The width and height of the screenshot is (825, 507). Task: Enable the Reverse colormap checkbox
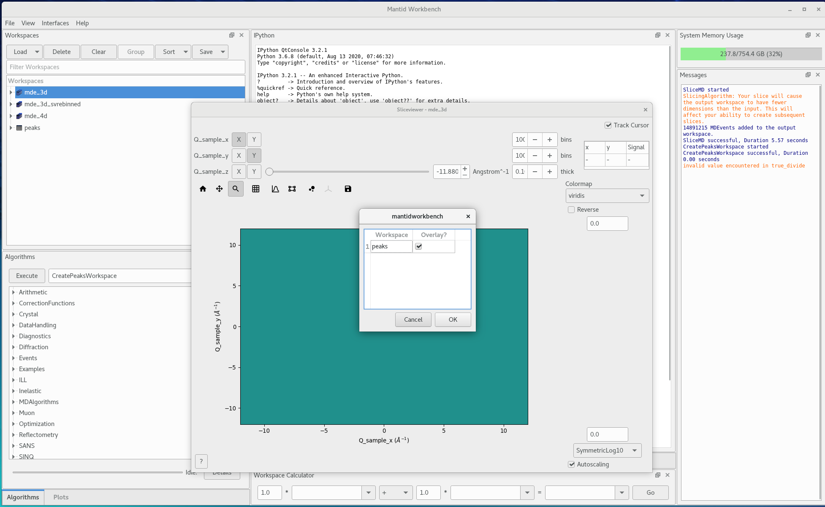(x=571, y=210)
